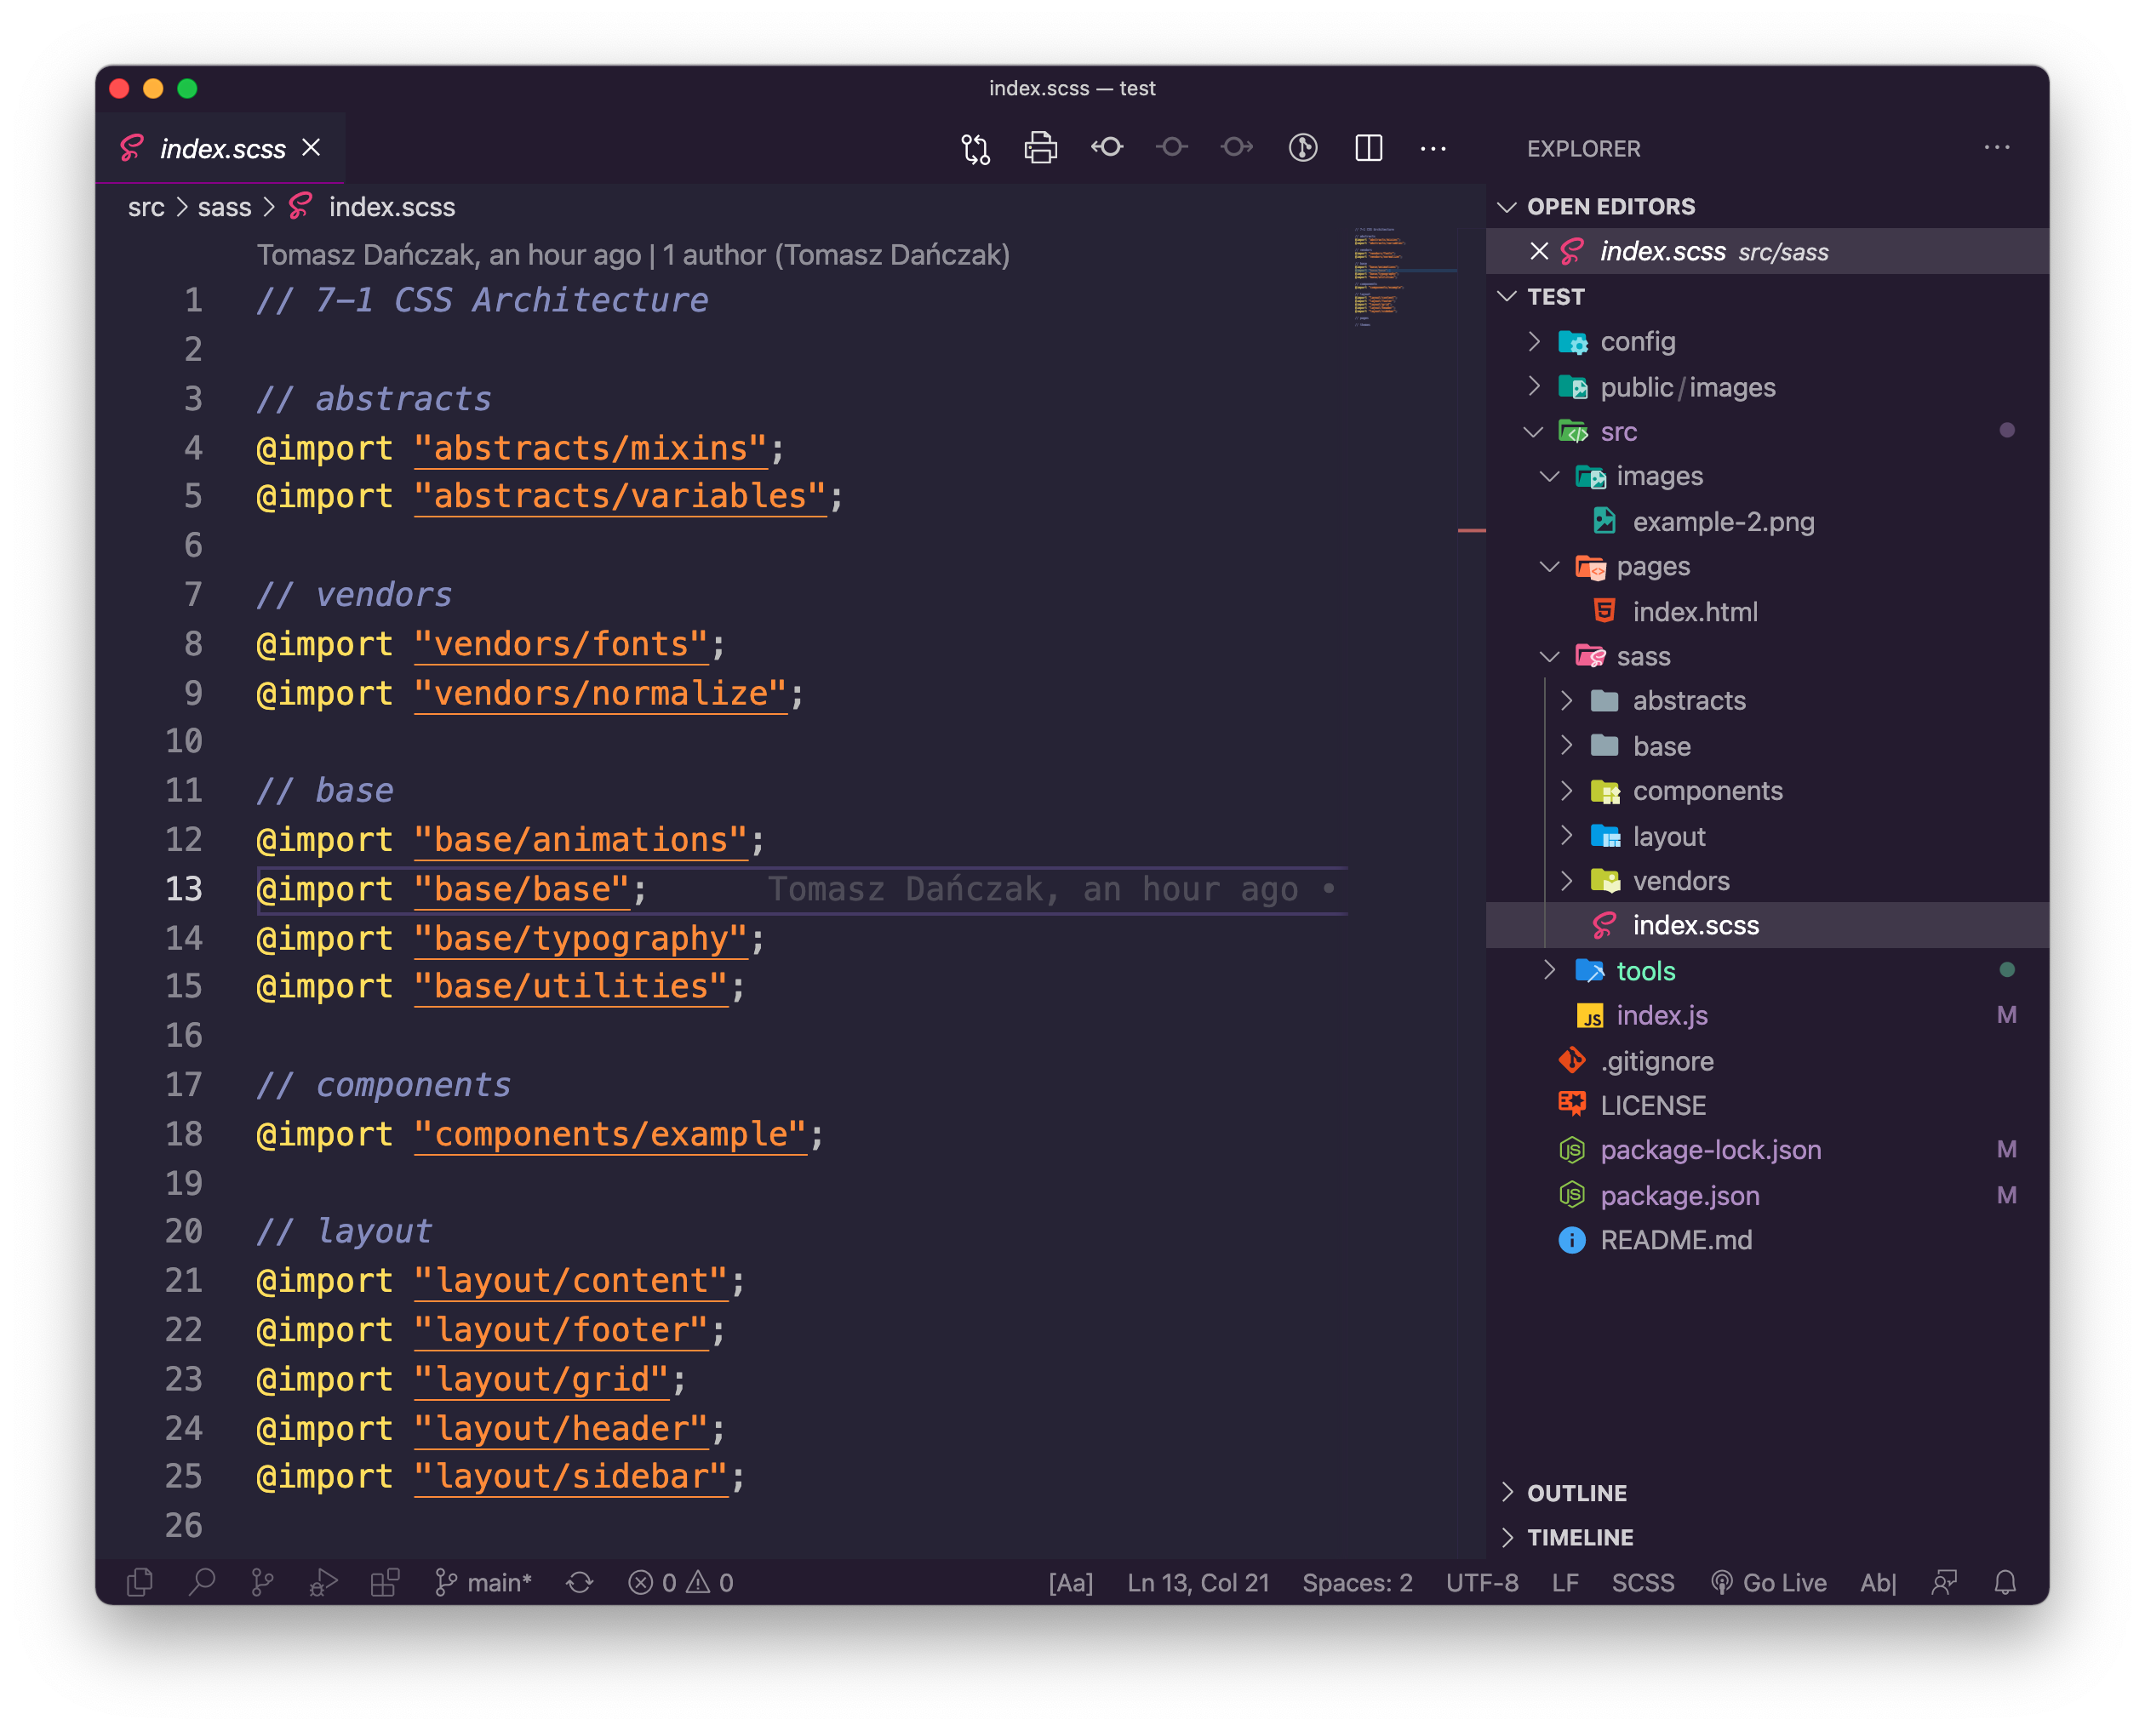
Task: Open index.html in pages folder
Action: click(x=1767, y=611)
